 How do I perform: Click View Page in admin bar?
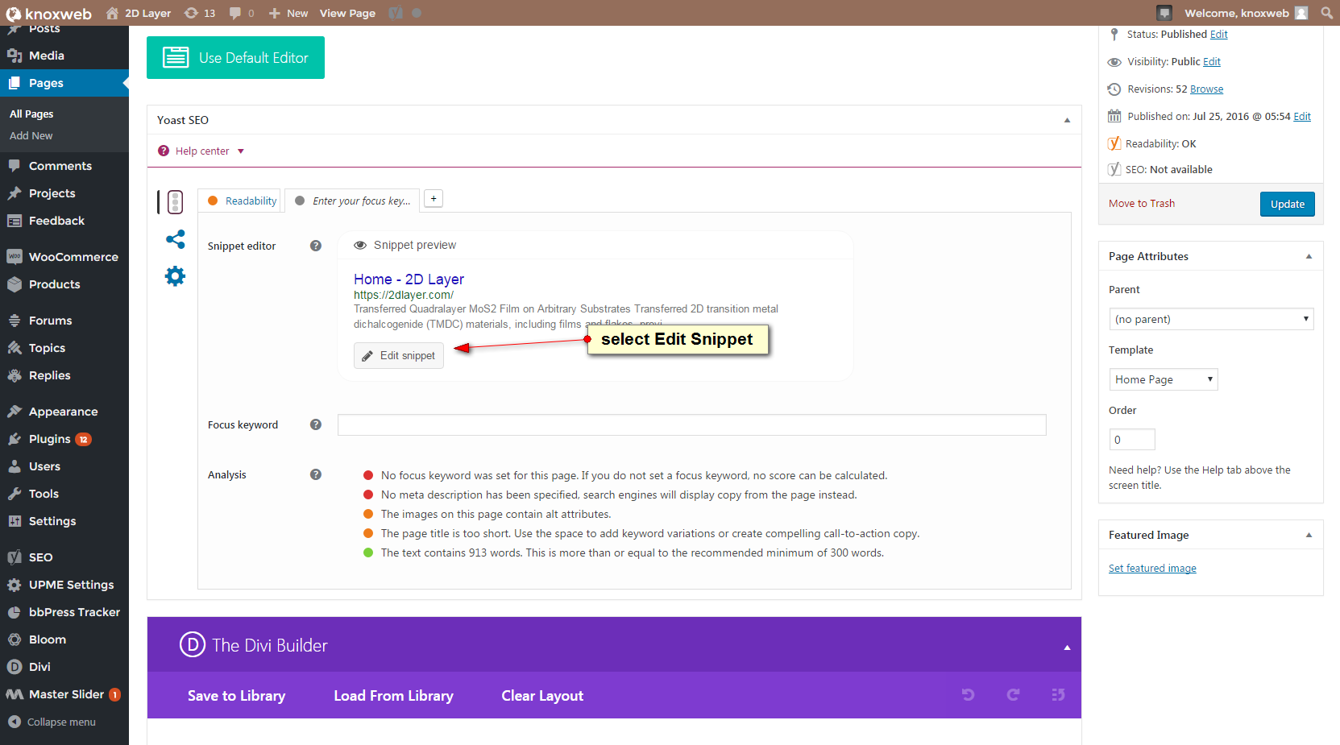347,13
